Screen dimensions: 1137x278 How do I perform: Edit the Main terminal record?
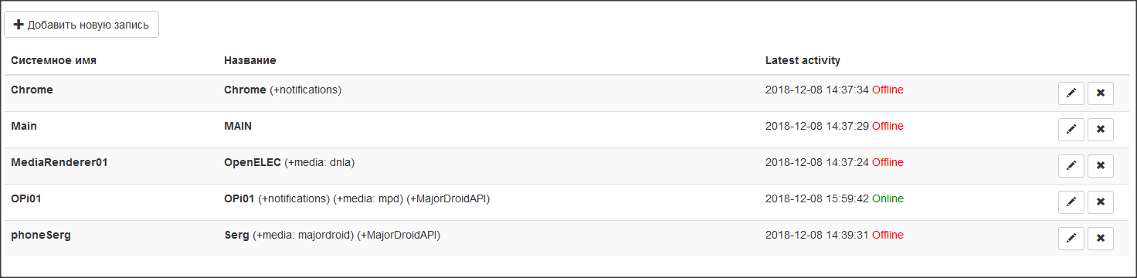click(x=1071, y=130)
